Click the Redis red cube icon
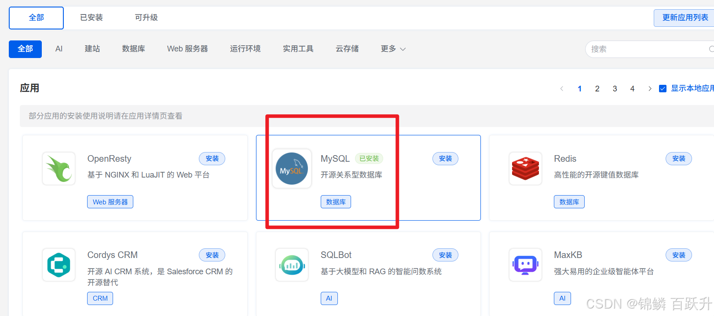This screenshot has height=316, width=714. point(525,169)
